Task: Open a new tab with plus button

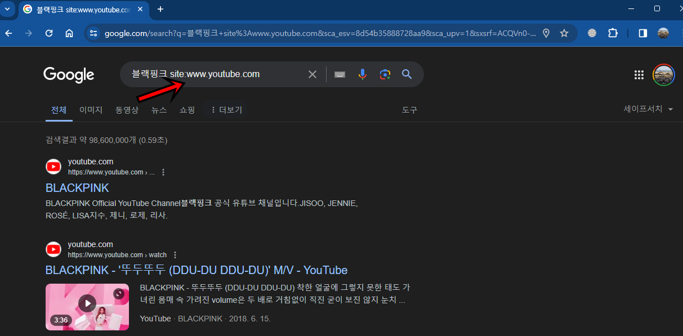Action: pos(160,9)
